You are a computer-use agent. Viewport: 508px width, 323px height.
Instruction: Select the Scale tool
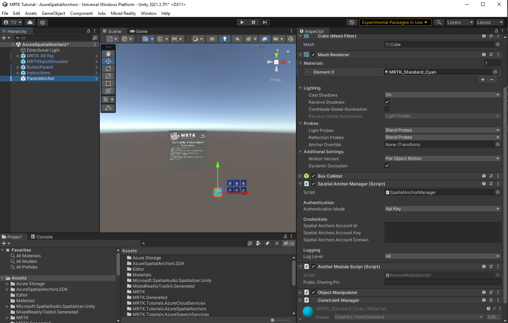(108, 76)
